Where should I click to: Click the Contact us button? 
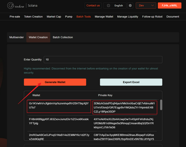(x=93, y=6)
